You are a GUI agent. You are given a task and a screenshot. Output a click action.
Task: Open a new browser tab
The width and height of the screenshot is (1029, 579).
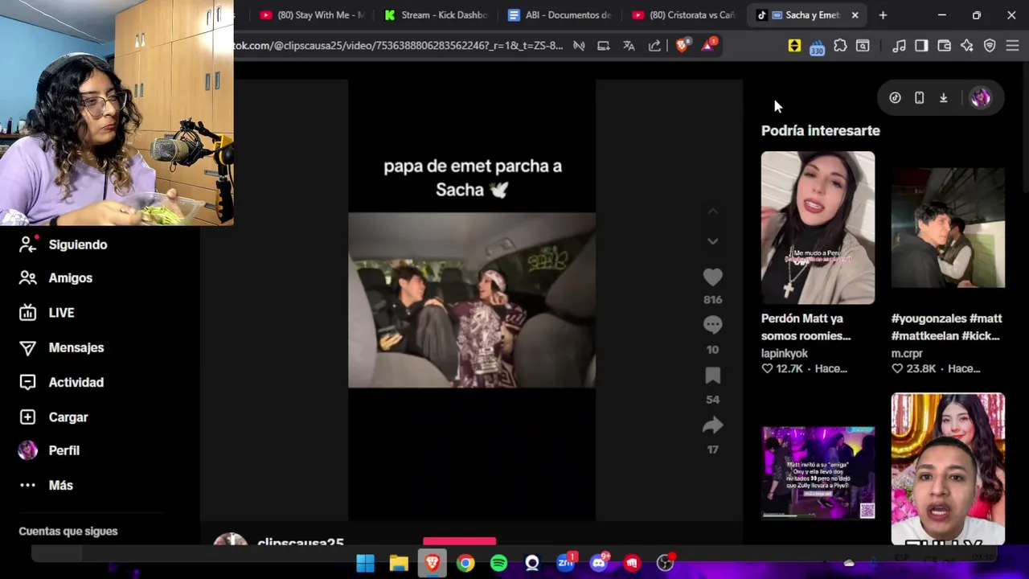883,14
